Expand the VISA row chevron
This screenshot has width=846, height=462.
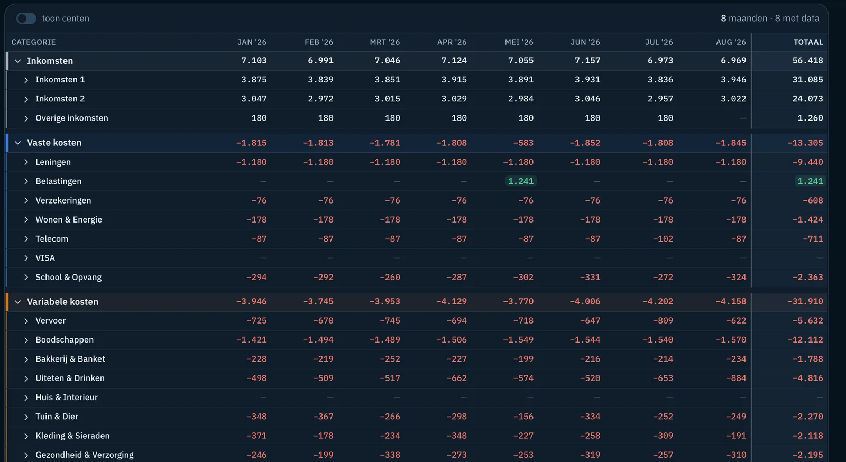pos(26,258)
